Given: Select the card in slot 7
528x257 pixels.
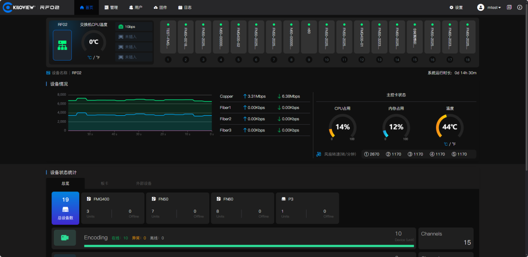Looking at the screenshot, I should [x=274, y=37].
